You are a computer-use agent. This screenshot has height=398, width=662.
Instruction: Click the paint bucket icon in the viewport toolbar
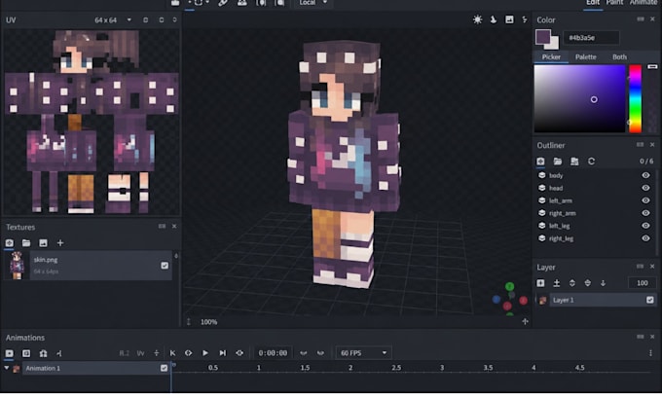494,19
